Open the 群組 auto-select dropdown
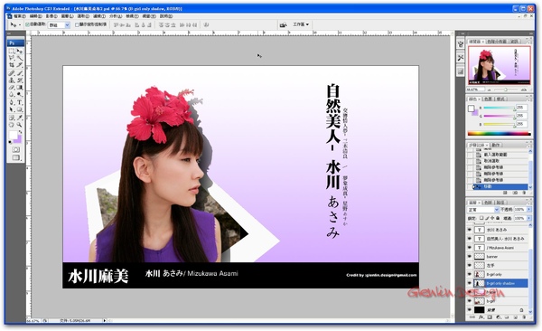Image resolution: width=542 pixels, height=331 pixels. point(59,25)
